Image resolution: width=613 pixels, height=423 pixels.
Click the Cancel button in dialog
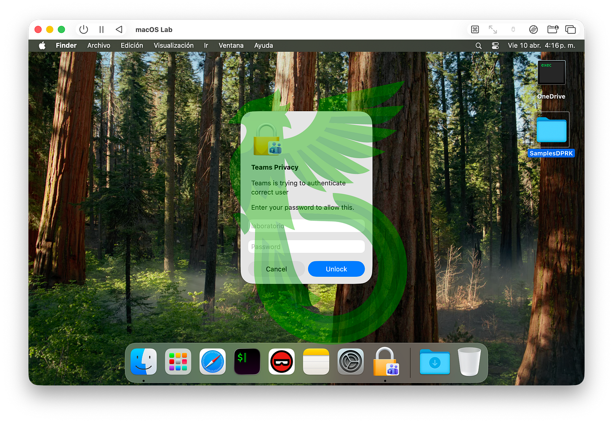pos(277,269)
